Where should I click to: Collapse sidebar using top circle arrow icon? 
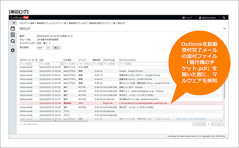[14, 23]
